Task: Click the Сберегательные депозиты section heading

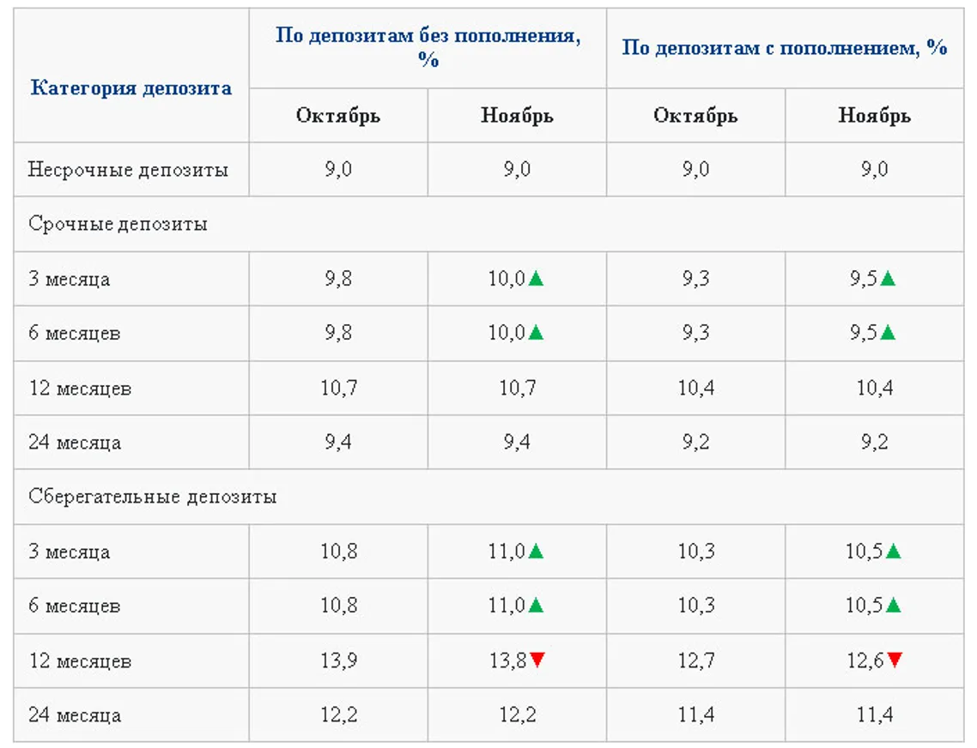Action: (x=152, y=497)
